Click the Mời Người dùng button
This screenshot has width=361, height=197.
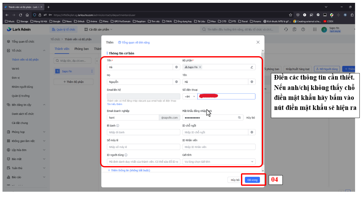(x=327, y=69)
